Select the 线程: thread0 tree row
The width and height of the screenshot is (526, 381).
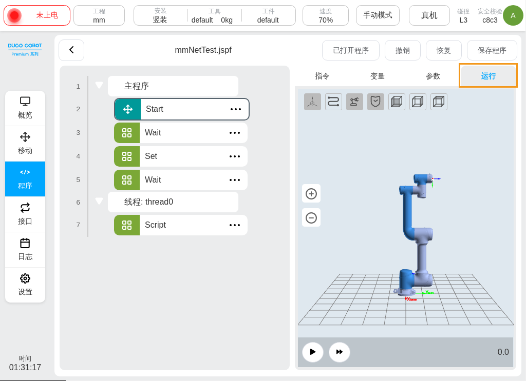coord(173,202)
